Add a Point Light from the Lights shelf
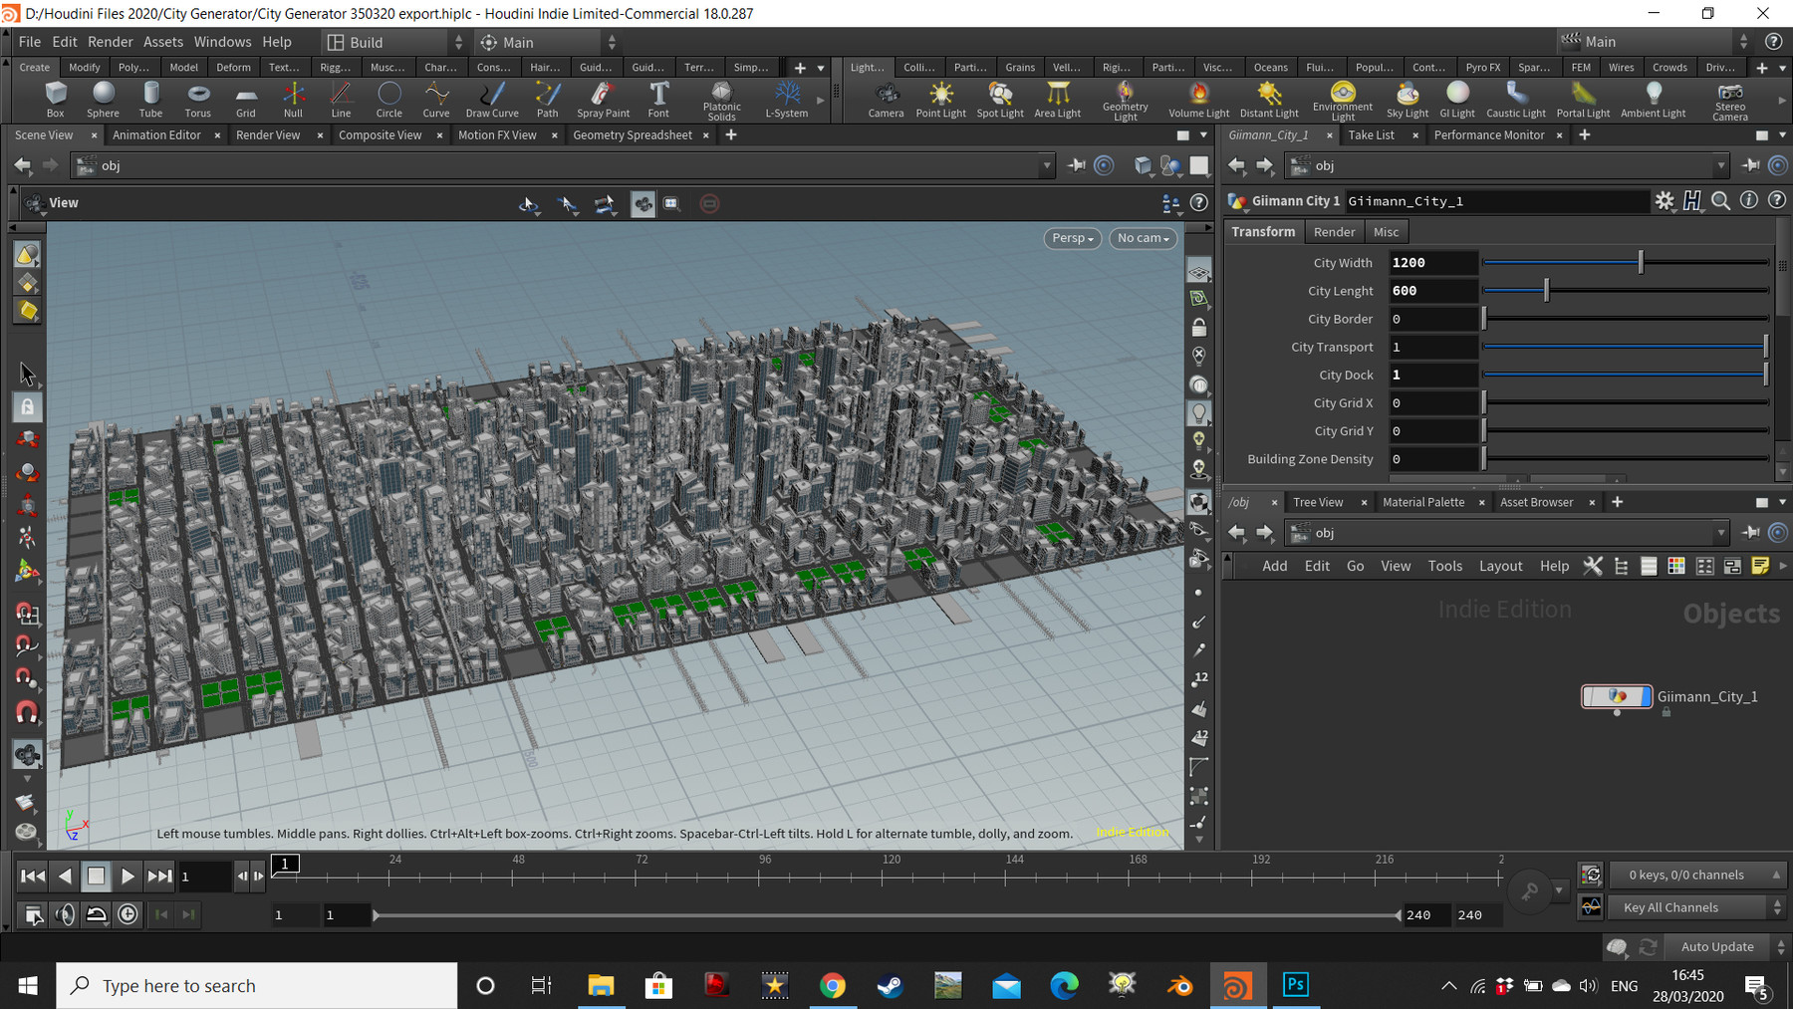Image resolution: width=1793 pixels, height=1009 pixels. tap(940, 100)
